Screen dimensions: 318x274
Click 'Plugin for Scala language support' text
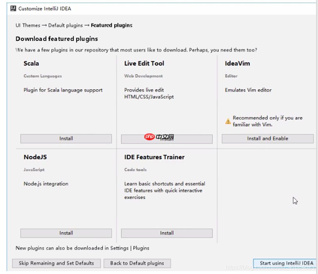pos(63,90)
